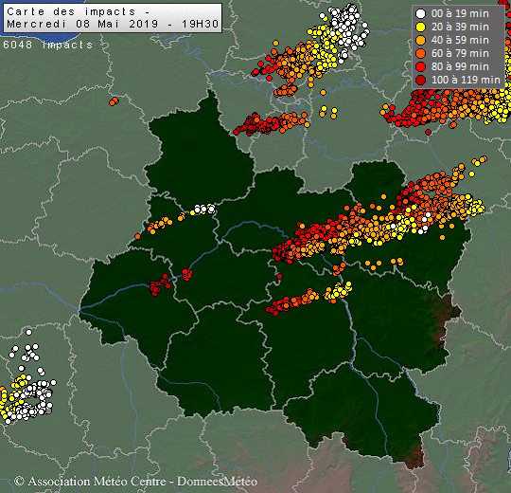Open the Association Météo Centre copyright credit
Image resolution: width=511 pixels, height=493 pixels.
(90, 482)
